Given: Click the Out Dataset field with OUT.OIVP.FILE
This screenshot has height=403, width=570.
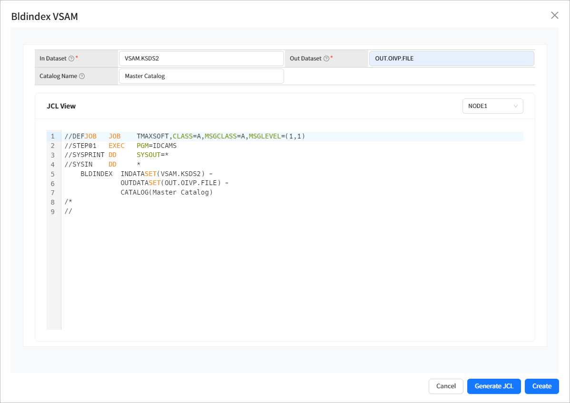Looking at the screenshot, I should (x=451, y=59).
